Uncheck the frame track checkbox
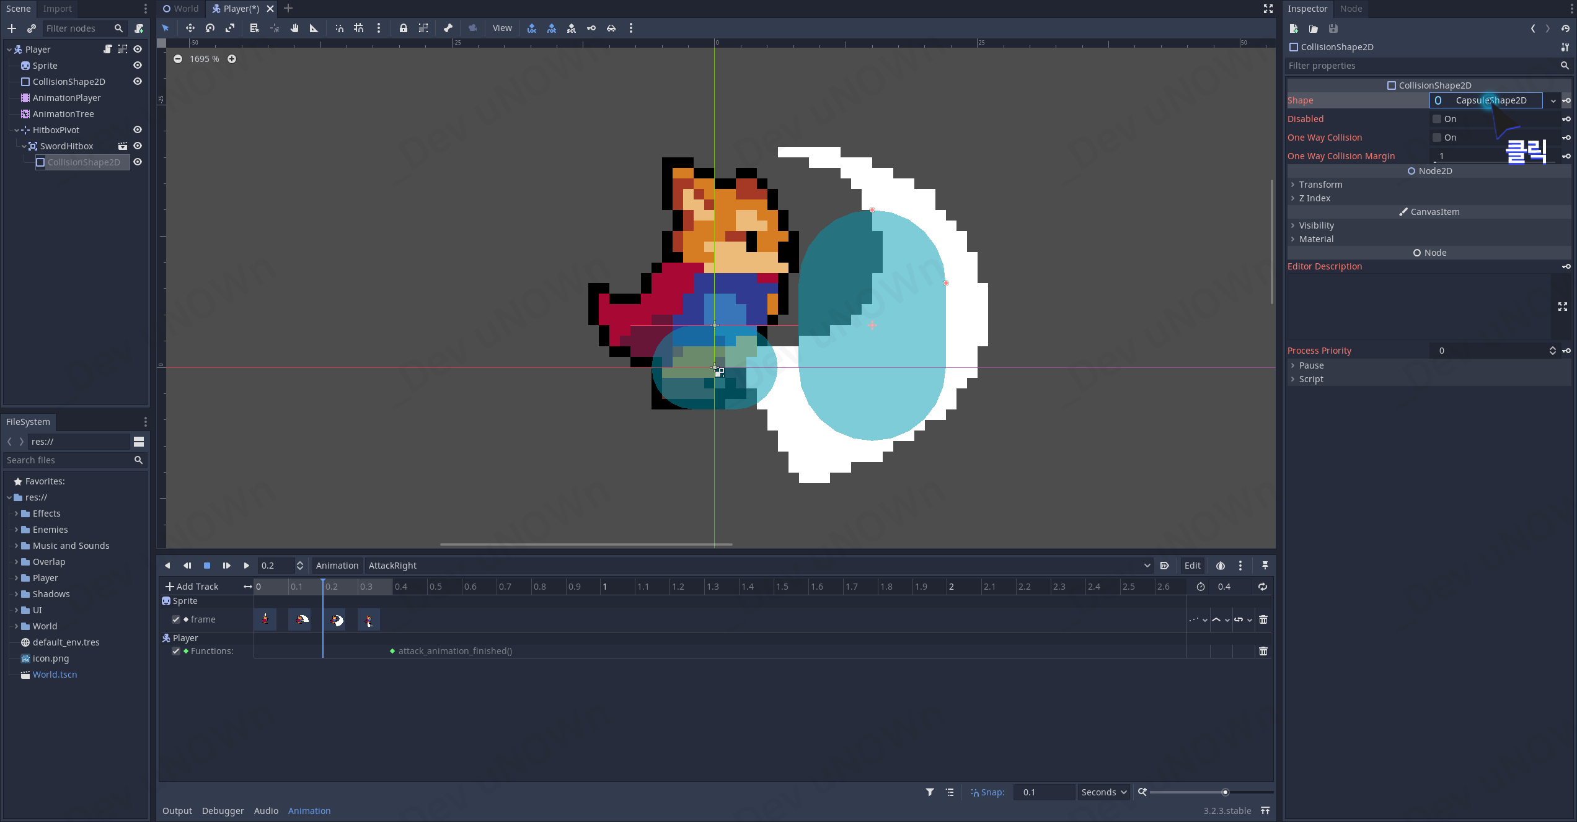 pos(176,619)
